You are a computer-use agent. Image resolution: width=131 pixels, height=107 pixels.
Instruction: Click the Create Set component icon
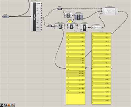pyautogui.click(x=60, y=26)
